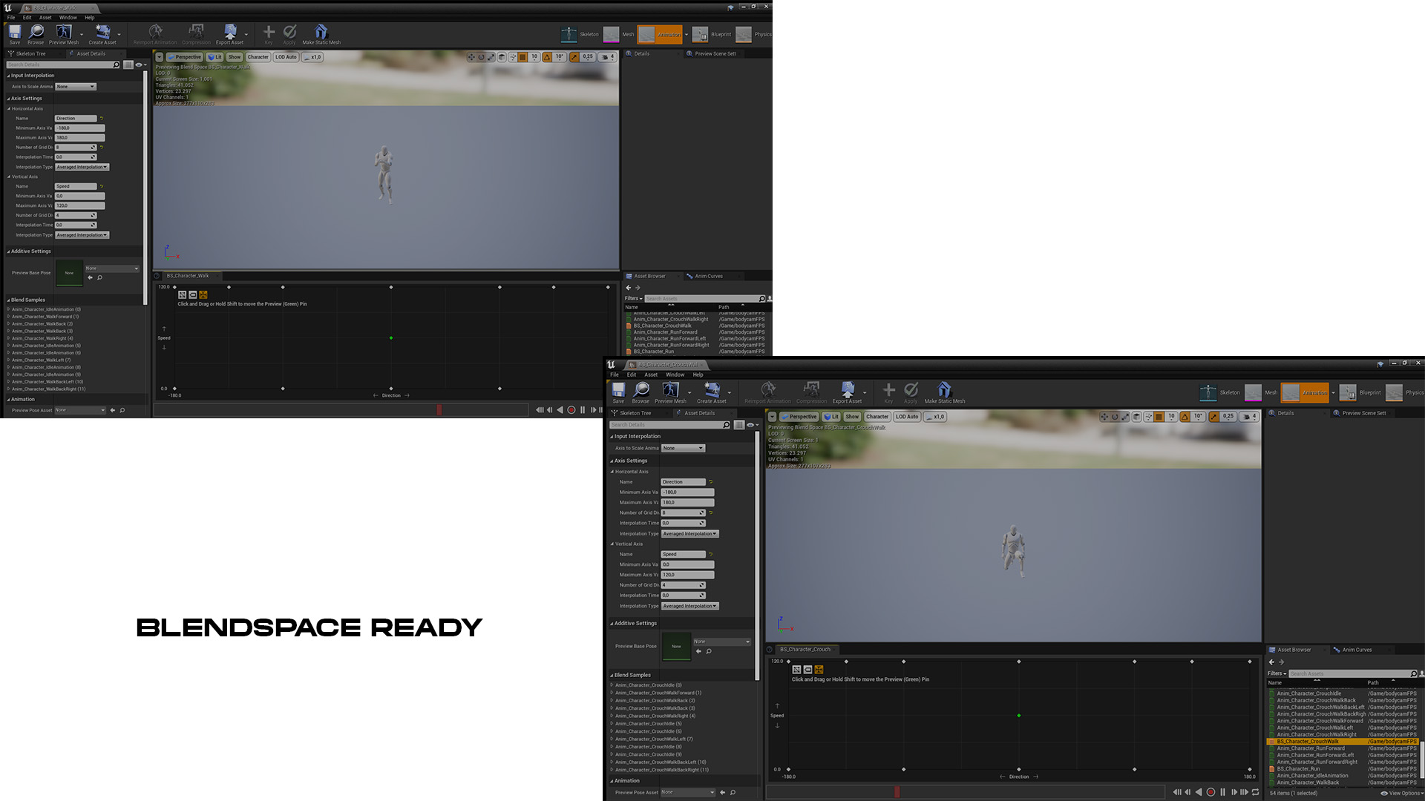
Task: Toggle the Show flags button in the viewport
Action: point(851,417)
